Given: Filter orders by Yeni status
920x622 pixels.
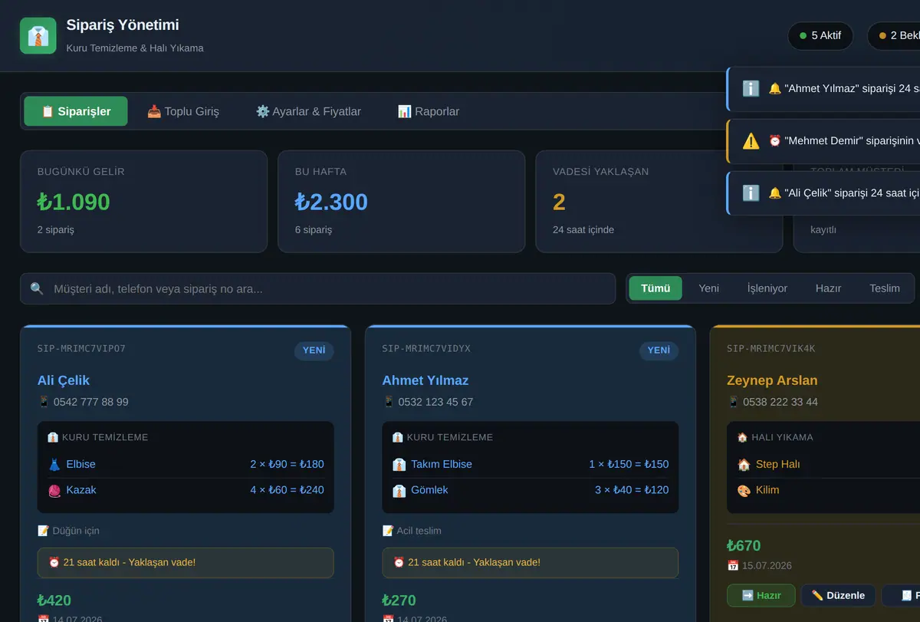Looking at the screenshot, I should pos(709,288).
